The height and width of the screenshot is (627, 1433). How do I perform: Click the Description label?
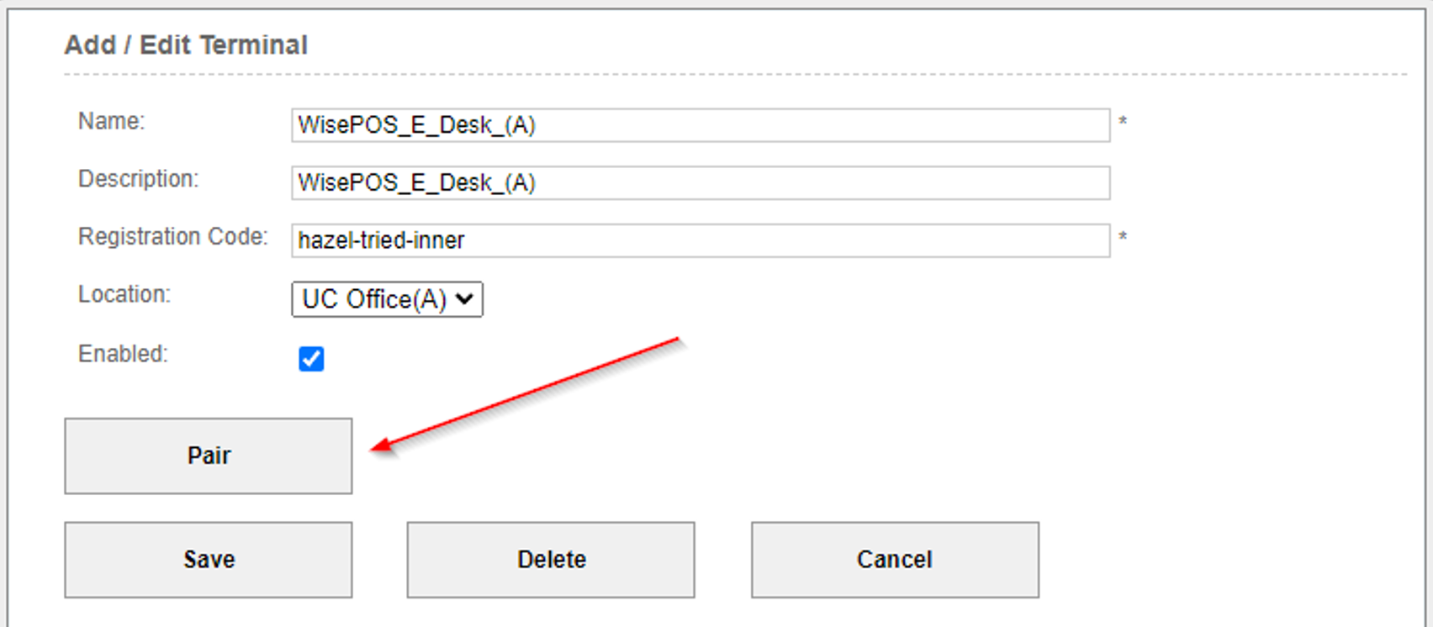pyautogui.click(x=138, y=179)
